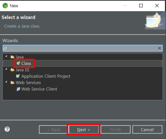This screenshot has width=166, height=139.
Task: Maximize the New dialog window
Action: click(141, 6)
